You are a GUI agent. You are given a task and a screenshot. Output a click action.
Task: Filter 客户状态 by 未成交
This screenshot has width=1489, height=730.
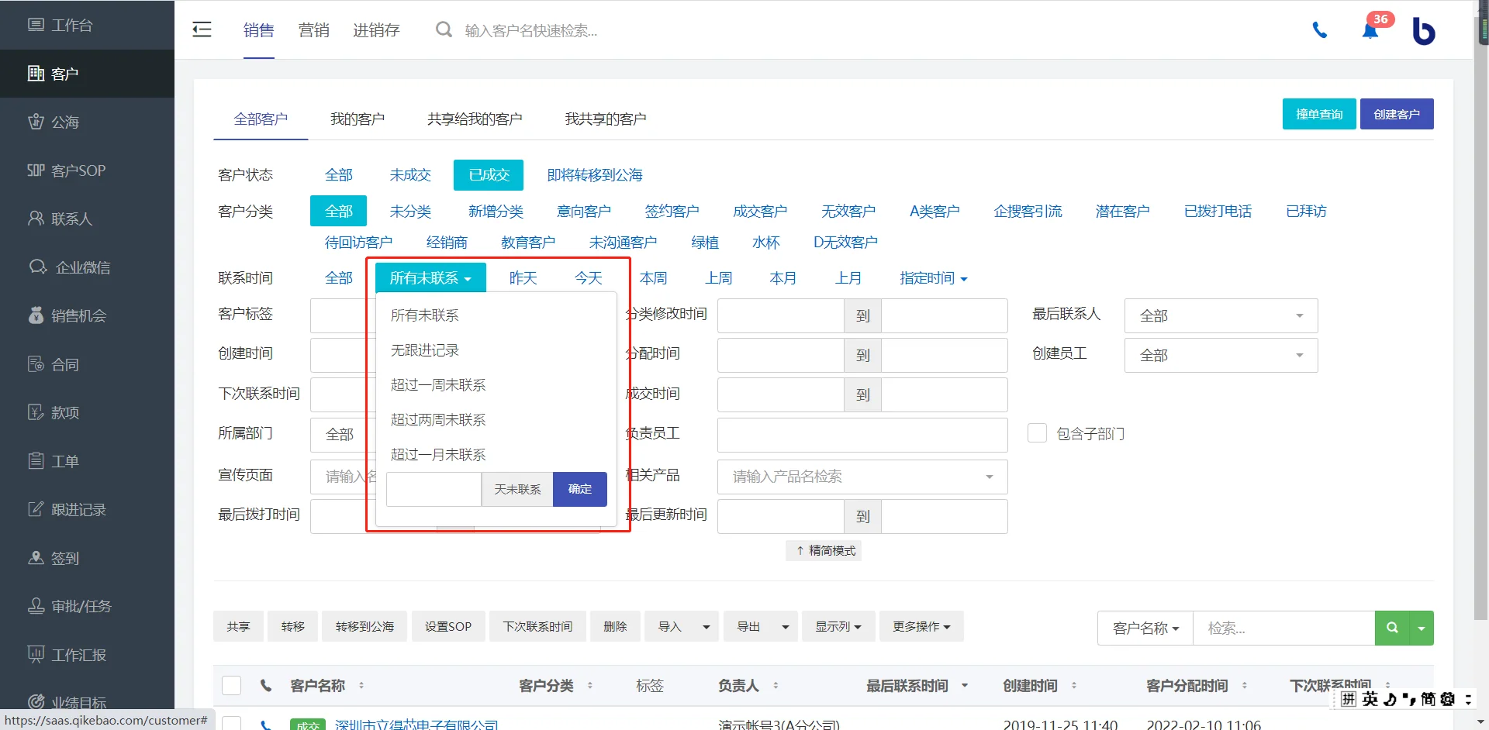click(410, 175)
